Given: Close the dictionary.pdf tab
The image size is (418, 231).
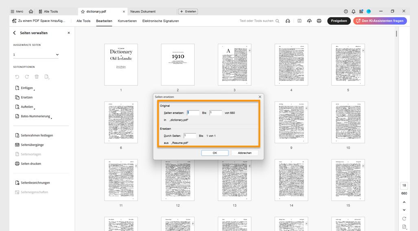Looking at the screenshot, I should pyautogui.click(x=124, y=11).
